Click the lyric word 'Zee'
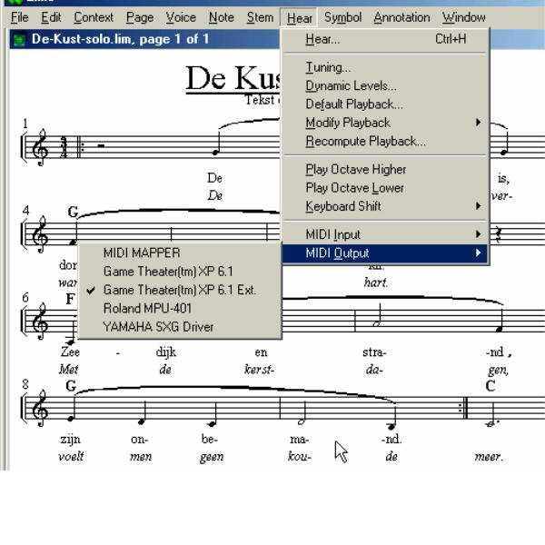This screenshot has width=545, height=545. point(70,352)
